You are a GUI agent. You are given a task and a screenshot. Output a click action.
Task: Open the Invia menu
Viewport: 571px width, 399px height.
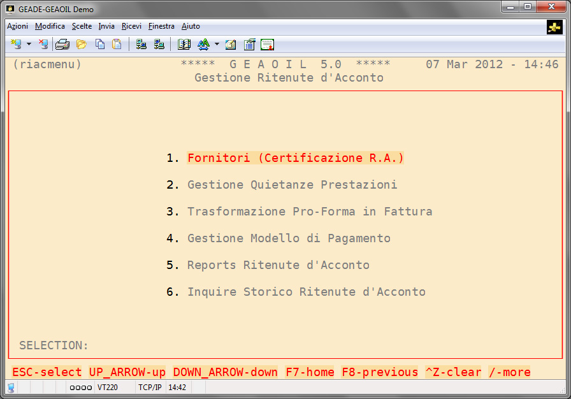106,26
